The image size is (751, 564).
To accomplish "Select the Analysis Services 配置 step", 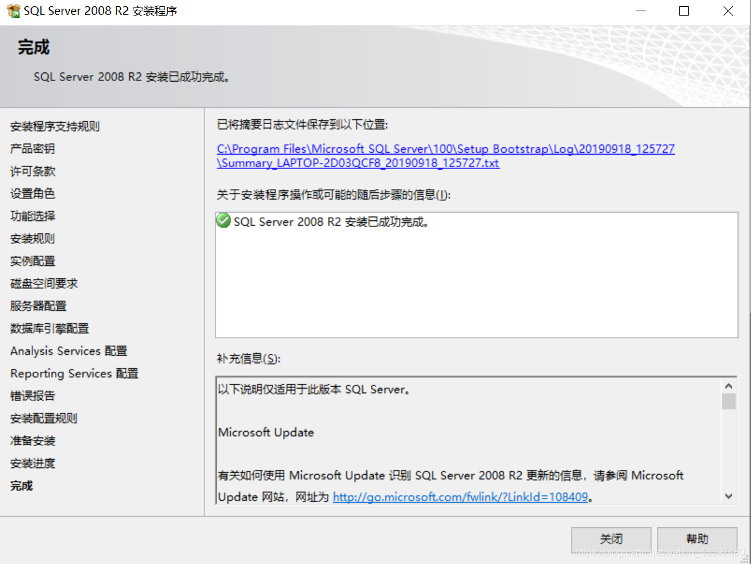I will pos(69,351).
